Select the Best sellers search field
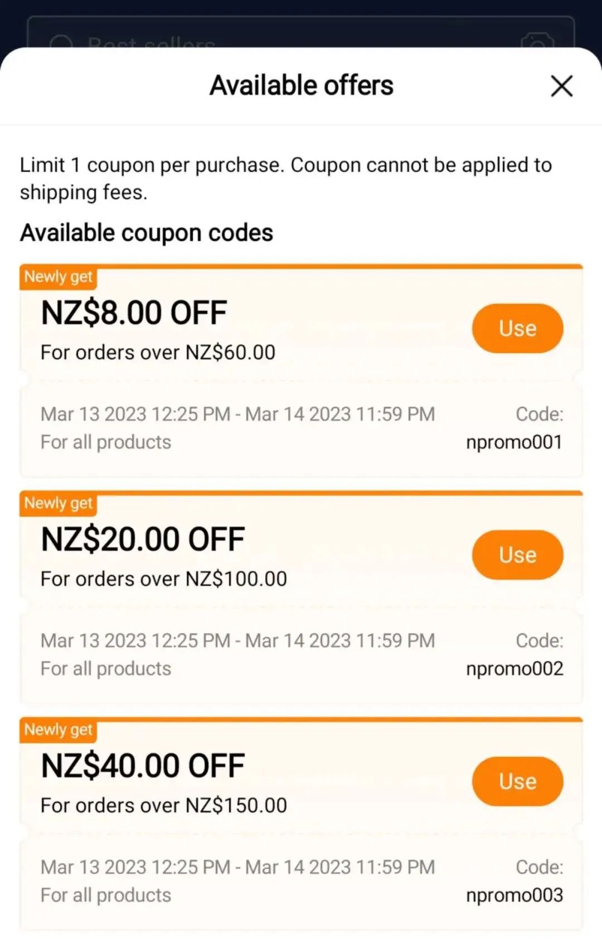This screenshot has width=602, height=948. (301, 33)
